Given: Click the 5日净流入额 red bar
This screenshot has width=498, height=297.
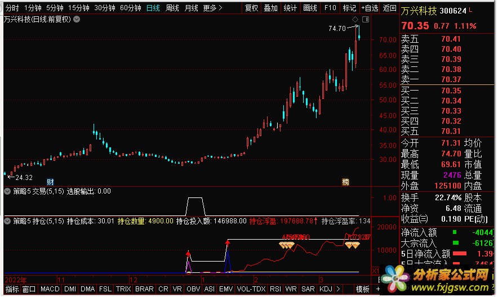Looking at the screenshot, I should click(x=460, y=254).
